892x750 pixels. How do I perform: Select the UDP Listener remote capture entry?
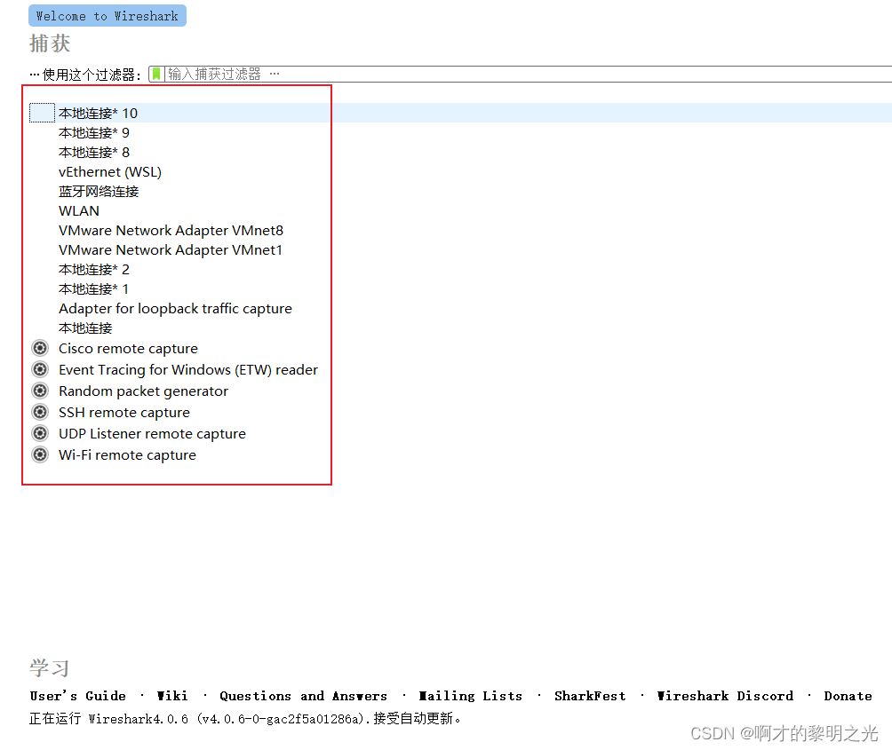(152, 433)
